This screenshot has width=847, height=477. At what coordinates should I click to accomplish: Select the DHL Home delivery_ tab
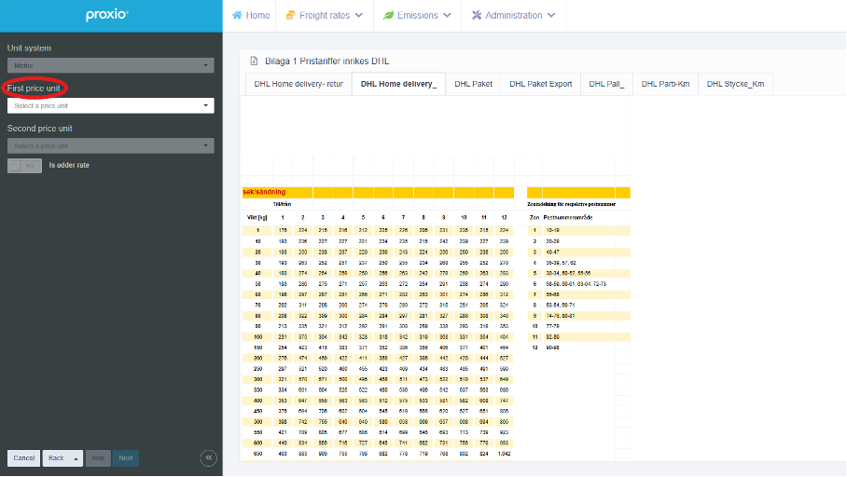[398, 84]
